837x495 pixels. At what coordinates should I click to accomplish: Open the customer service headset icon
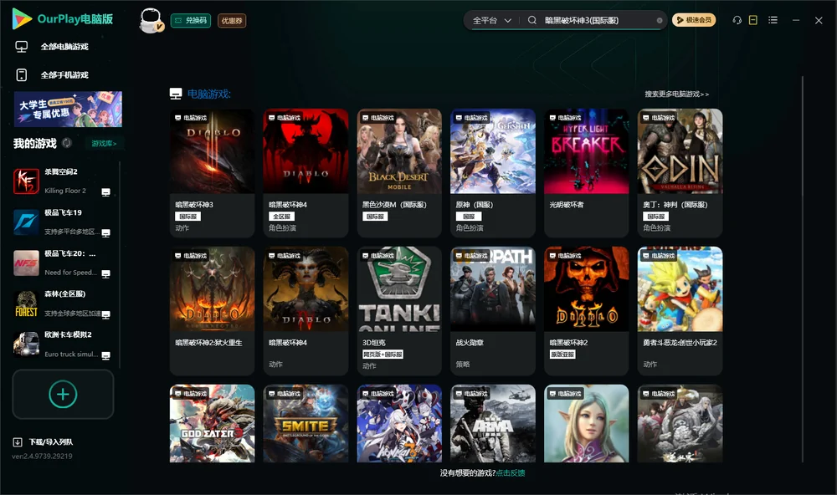click(x=737, y=20)
